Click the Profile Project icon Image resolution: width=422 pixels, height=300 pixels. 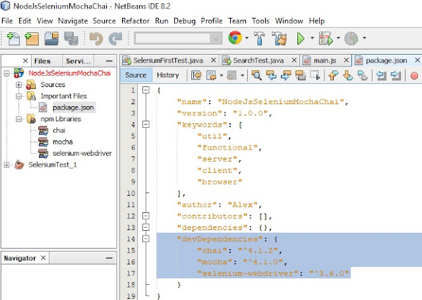point(351,38)
